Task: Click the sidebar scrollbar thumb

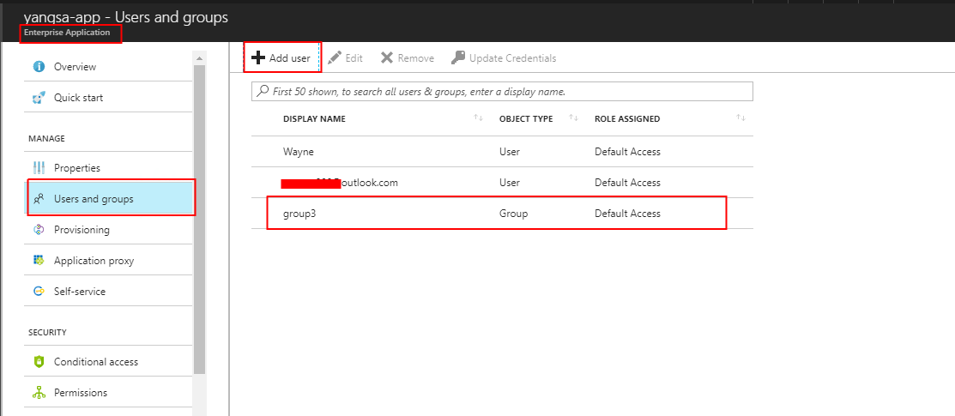Action: (x=199, y=220)
